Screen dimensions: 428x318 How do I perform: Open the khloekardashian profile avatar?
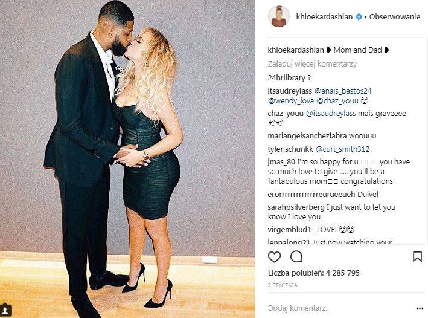[279, 17]
